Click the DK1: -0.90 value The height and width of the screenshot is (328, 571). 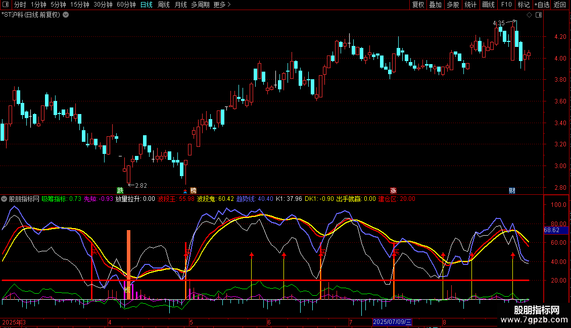click(x=319, y=199)
